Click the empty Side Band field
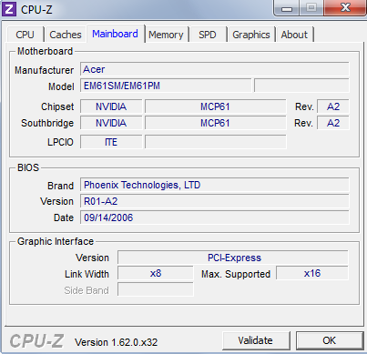This screenshot has height=354, width=367. pos(156,289)
